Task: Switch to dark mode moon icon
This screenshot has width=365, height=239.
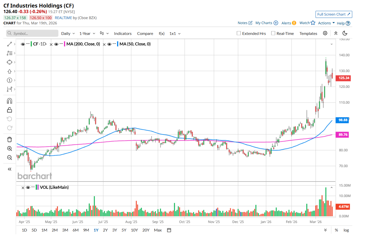Action: tap(345, 33)
